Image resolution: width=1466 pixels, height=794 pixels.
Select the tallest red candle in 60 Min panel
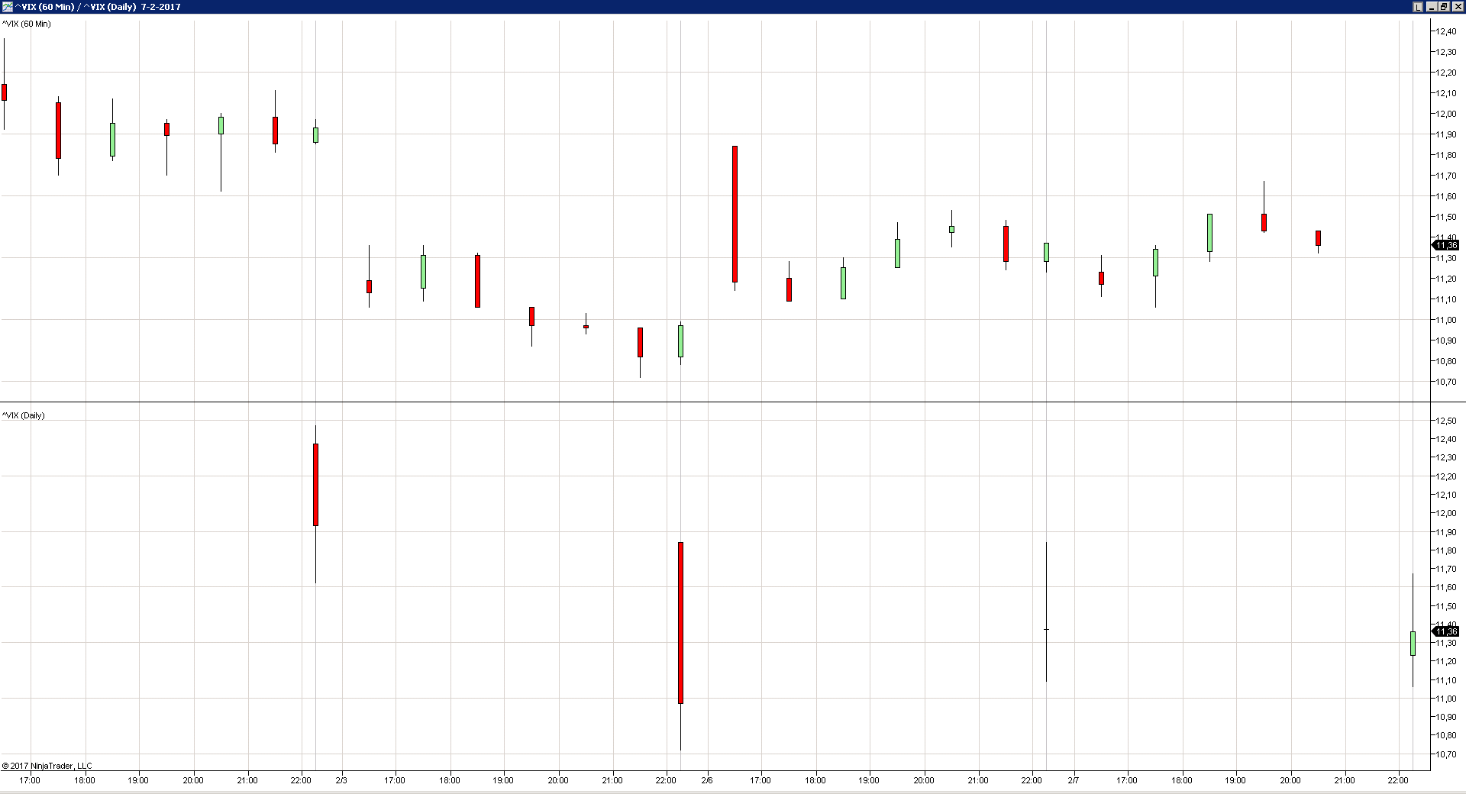pos(735,214)
